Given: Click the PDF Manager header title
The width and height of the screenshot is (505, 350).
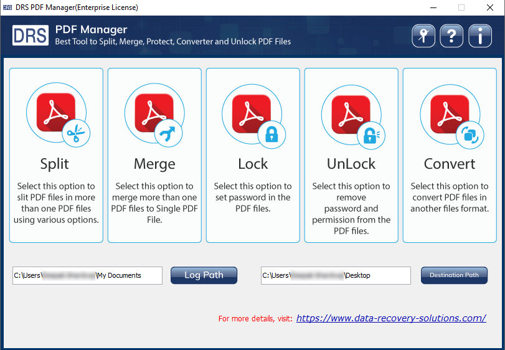Looking at the screenshot, I should 91,30.
